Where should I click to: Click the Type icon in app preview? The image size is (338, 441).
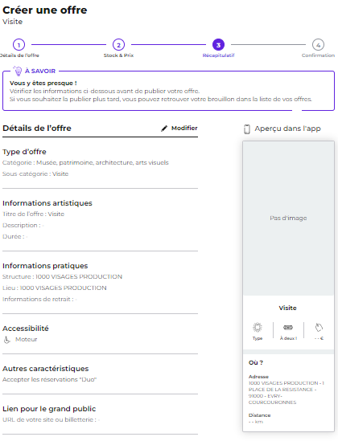coord(258,328)
